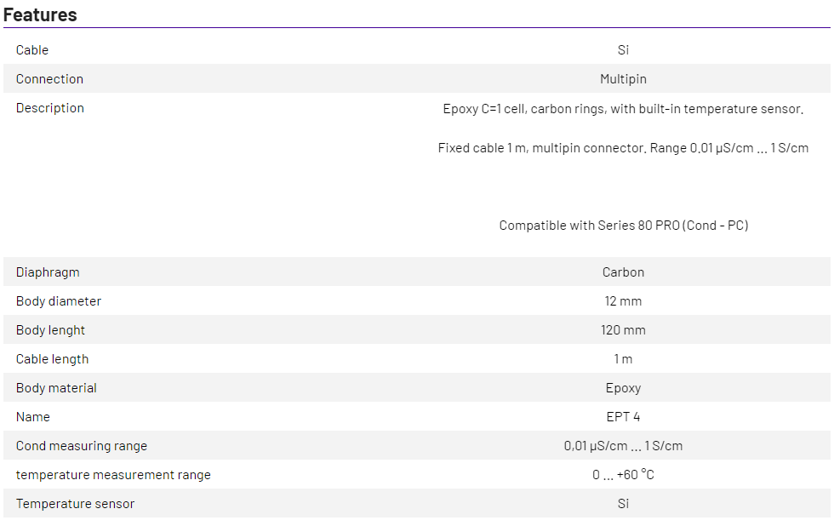Viewport: 834px width, 526px height.
Task: Click the 'Compatible with Series 80 PRO' text
Action: 623,226
